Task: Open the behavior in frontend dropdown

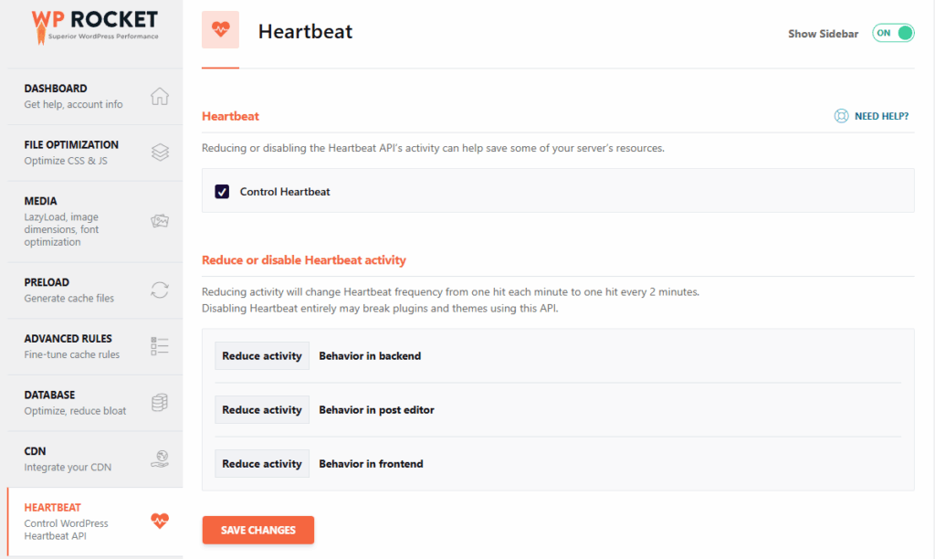Action: pos(261,463)
